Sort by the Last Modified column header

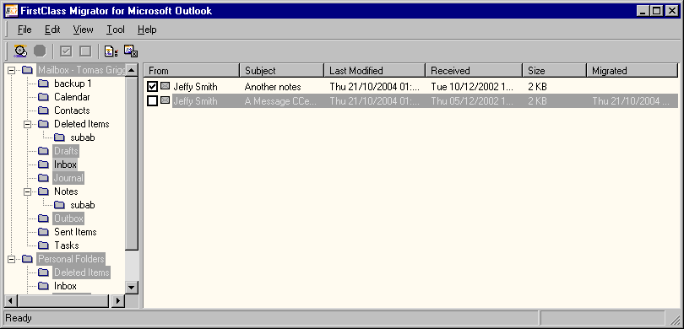pyautogui.click(x=375, y=71)
